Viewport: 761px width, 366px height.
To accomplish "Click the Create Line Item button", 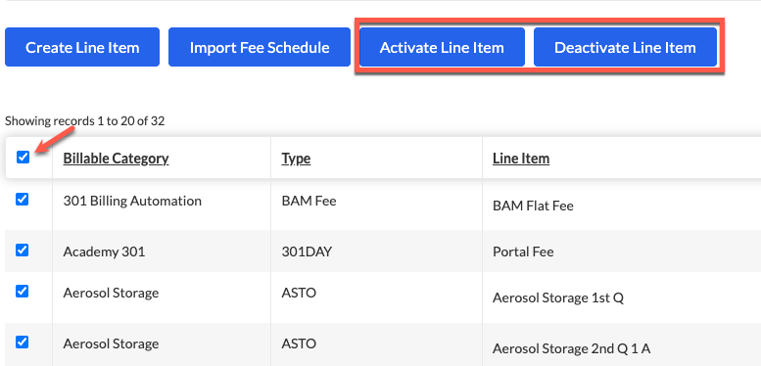I will pos(82,47).
